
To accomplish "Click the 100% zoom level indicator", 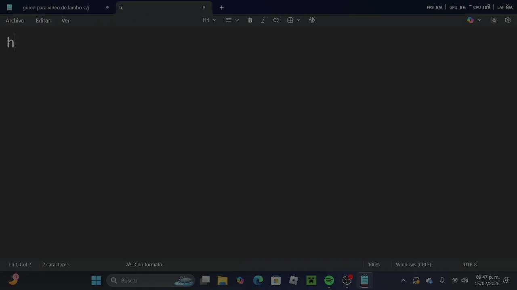I will coord(374,265).
